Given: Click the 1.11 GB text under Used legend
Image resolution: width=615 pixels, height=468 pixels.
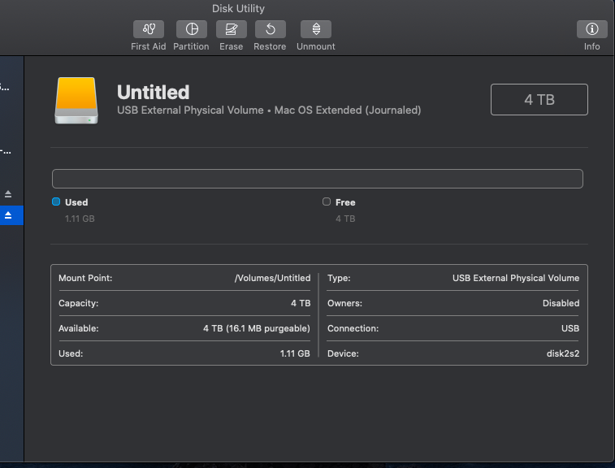Looking at the screenshot, I should coord(80,219).
